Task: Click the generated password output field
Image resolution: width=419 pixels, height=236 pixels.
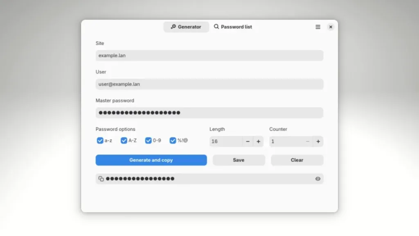Action: tap(209, 179)
